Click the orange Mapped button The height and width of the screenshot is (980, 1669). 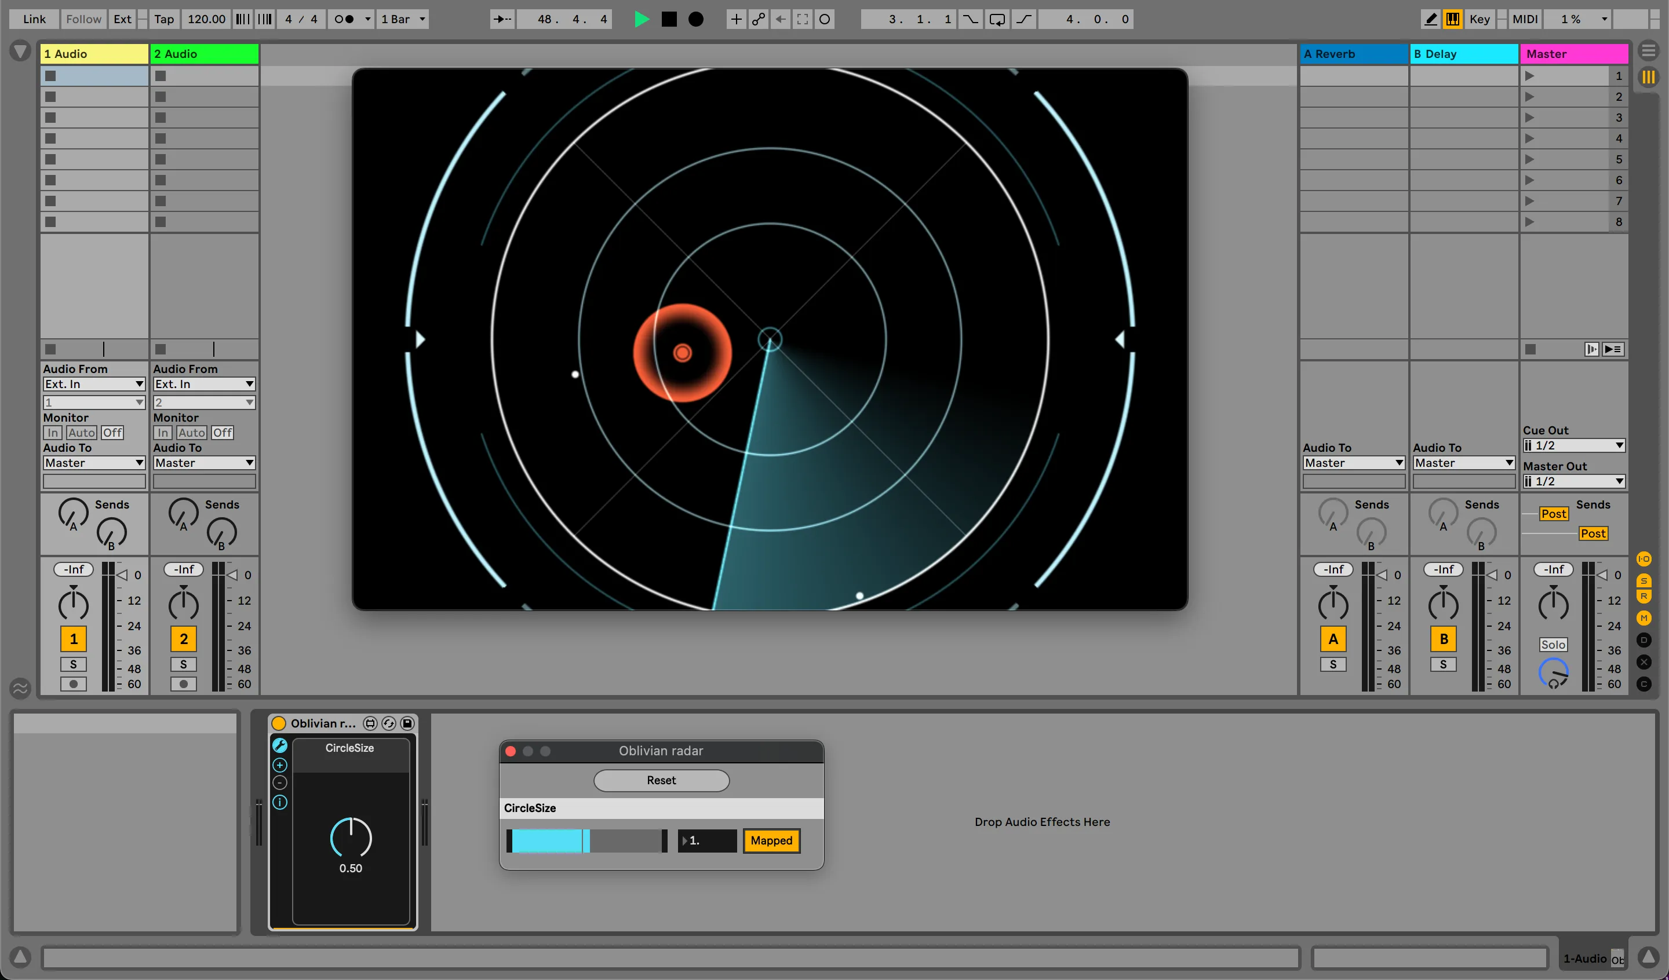point(771,840)
